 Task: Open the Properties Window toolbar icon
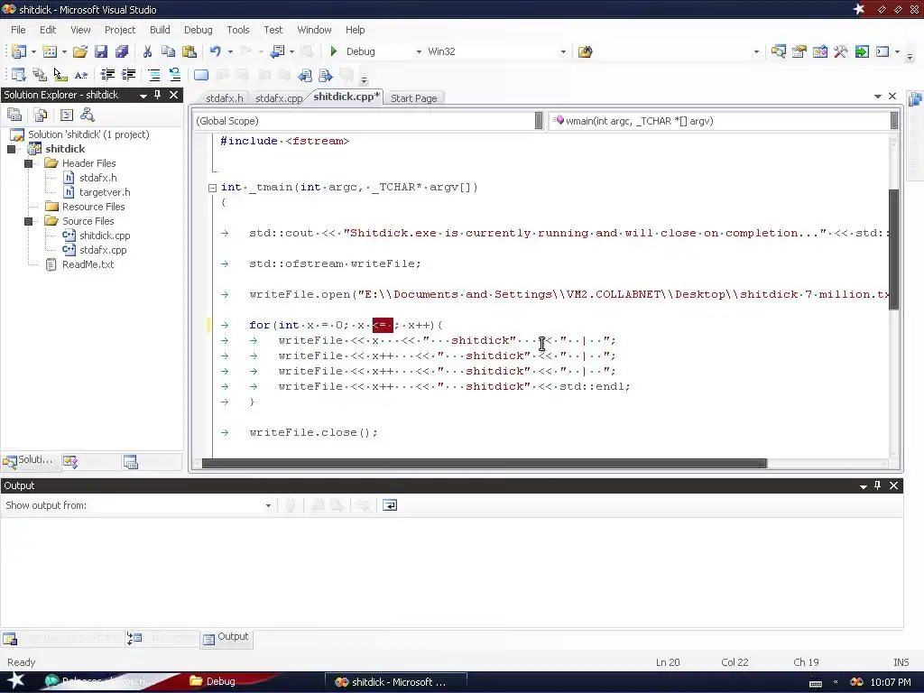pyautogui.click(x=799, y=51)
